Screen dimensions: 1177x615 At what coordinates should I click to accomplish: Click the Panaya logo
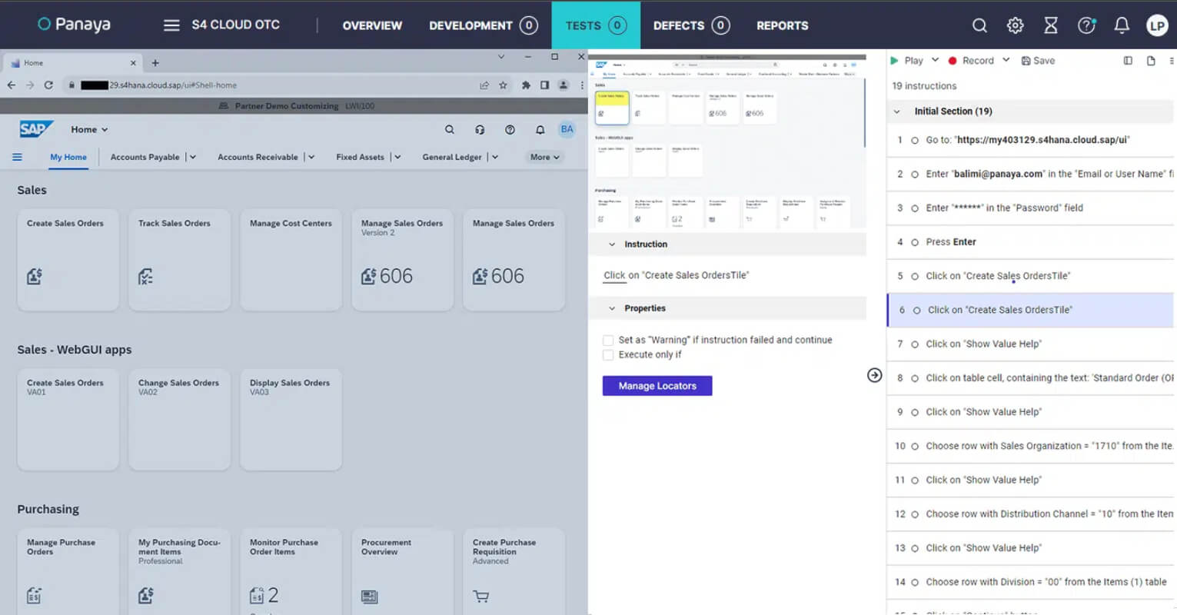tap(74, 25)
